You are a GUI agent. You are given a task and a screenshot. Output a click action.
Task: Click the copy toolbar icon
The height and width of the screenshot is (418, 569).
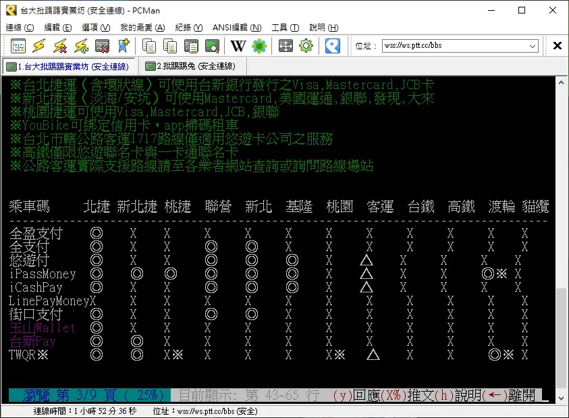pos(149,46)
